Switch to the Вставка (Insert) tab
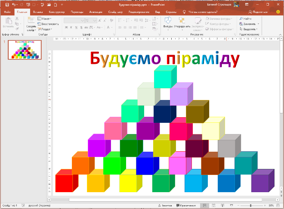The width and height of the screenshot is (284, 209). click(40, 12)
